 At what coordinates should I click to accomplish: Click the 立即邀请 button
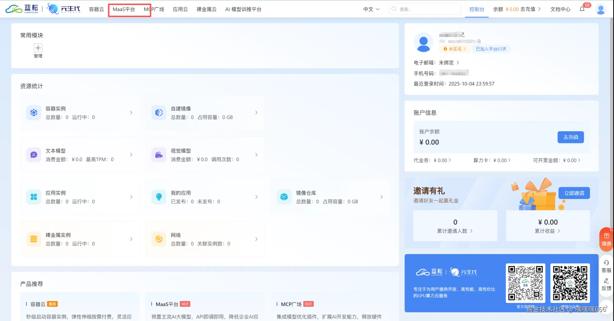pos(574,193)
